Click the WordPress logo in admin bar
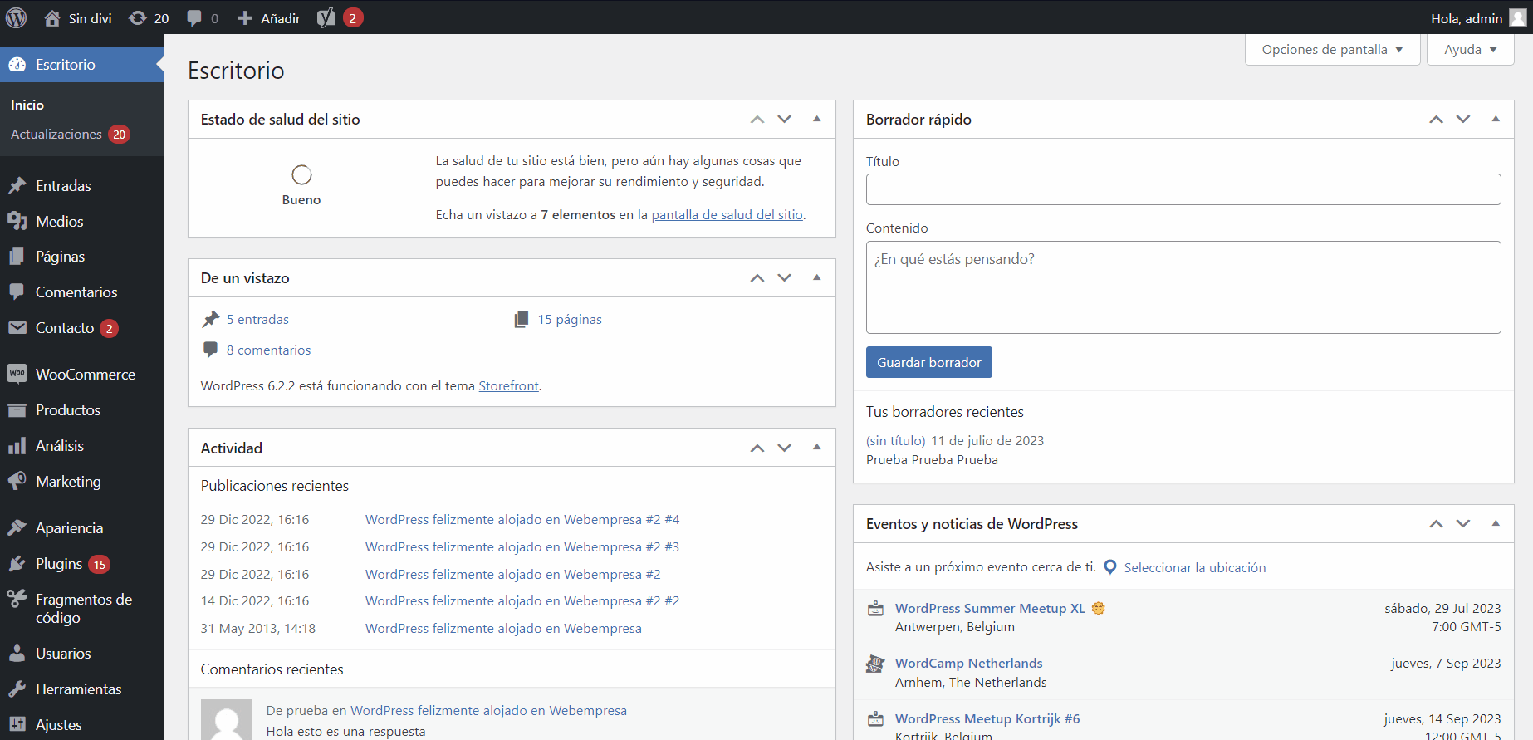The height and width of the screenshot is (740, 1533). click(17, 17)
